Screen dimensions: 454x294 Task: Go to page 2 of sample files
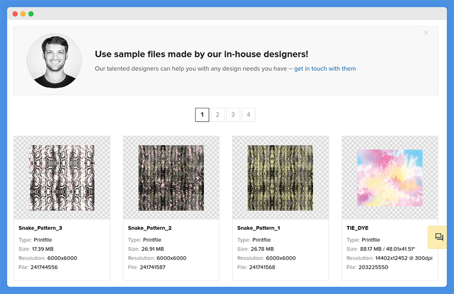(217, 115)
